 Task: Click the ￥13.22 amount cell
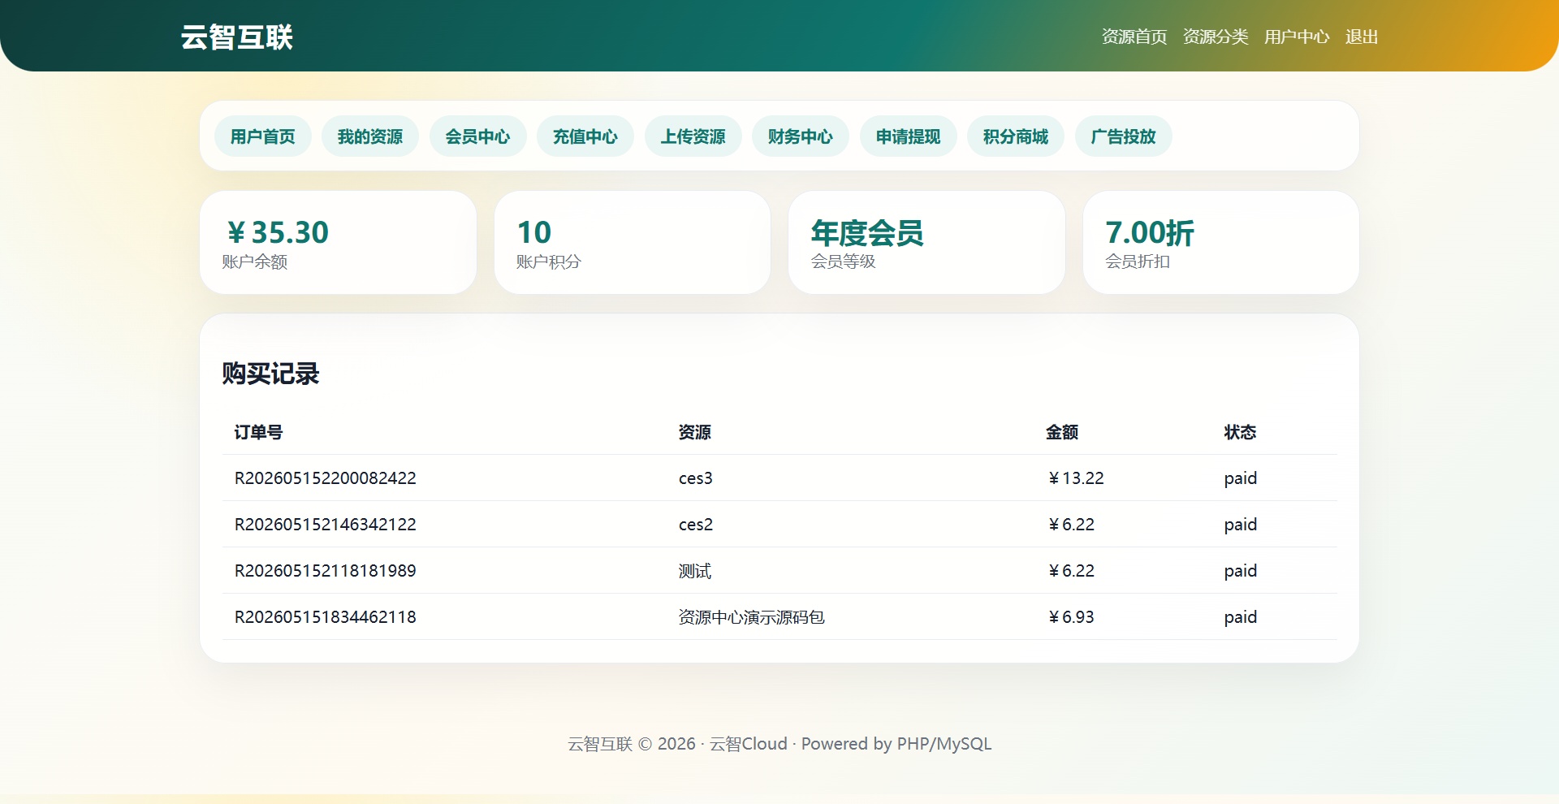tap(1075, 478)
